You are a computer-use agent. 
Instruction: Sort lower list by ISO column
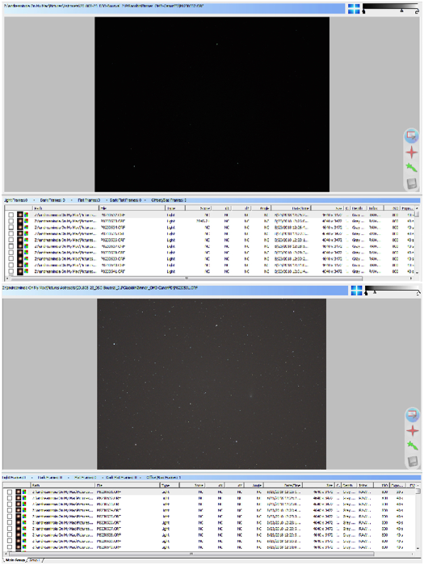click(x=384, y=485)
